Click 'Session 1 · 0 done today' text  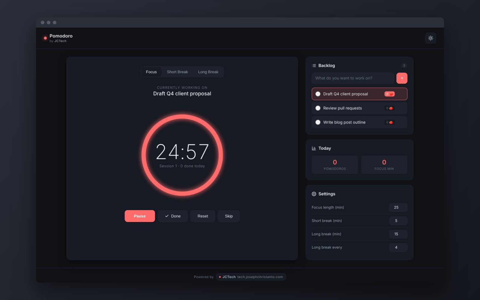coord(182,166)
